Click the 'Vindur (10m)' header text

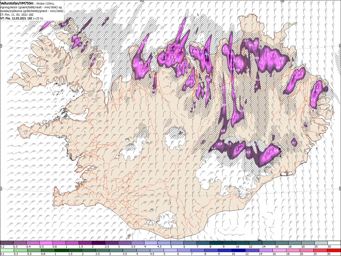click(45, 3)
